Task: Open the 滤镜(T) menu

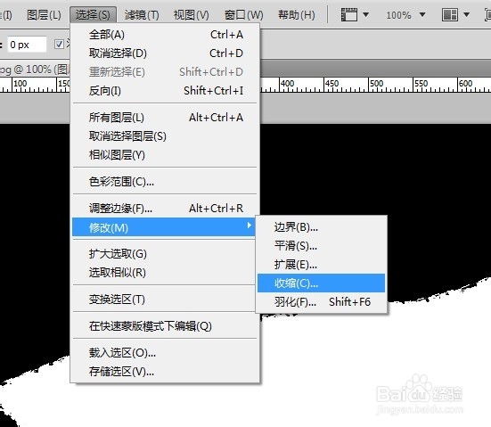Action: click(x=142, y=15)
